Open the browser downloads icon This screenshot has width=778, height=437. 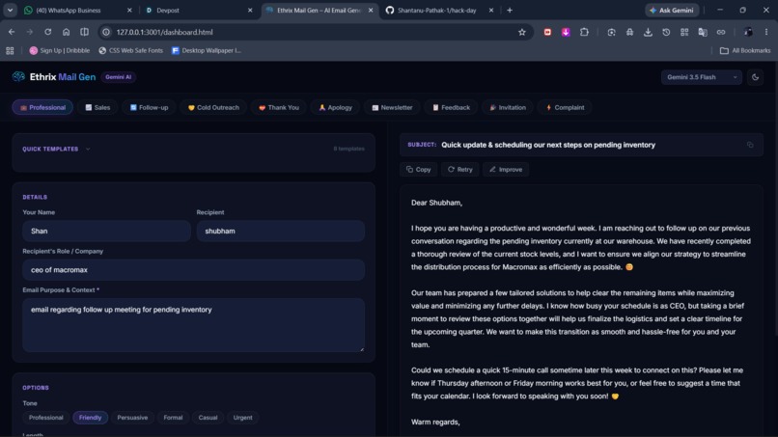[x=648, y=32]
